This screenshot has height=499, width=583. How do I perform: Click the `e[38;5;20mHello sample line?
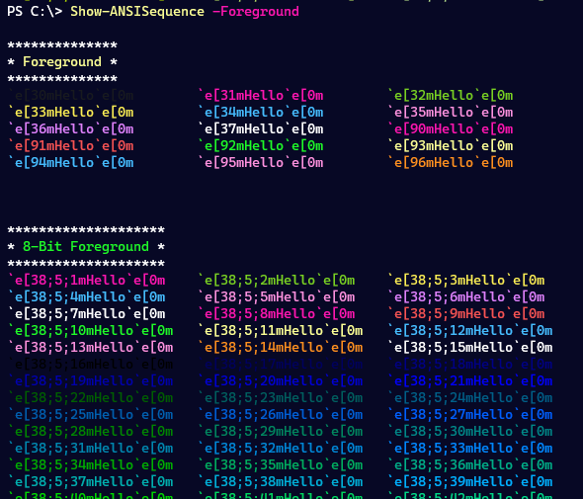(x=280, y=381)
